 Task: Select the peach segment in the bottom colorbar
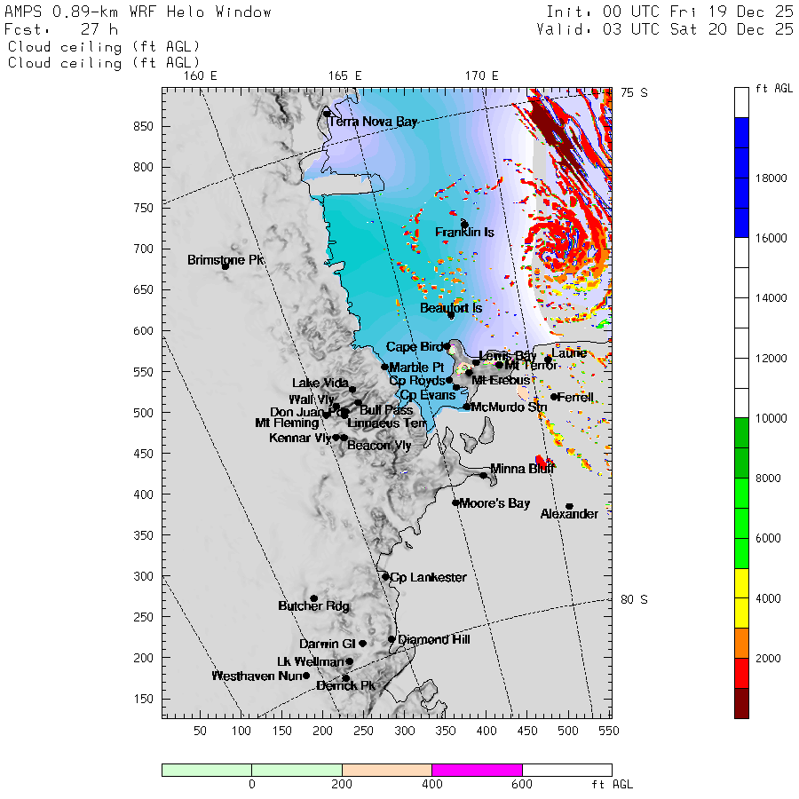pos(386,770)
